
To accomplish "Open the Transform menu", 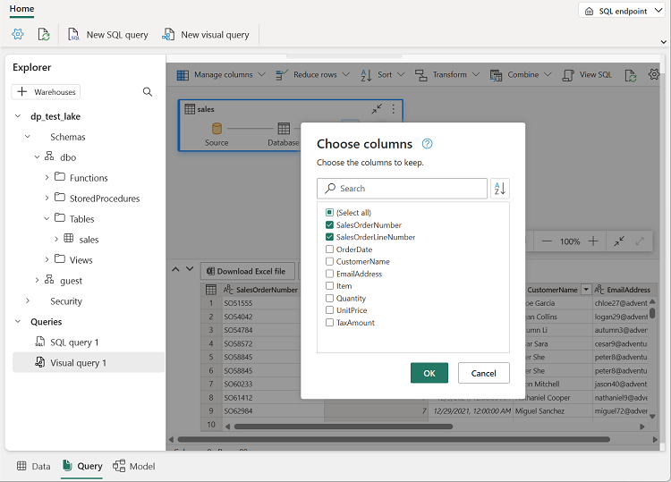I will [447, 75].
